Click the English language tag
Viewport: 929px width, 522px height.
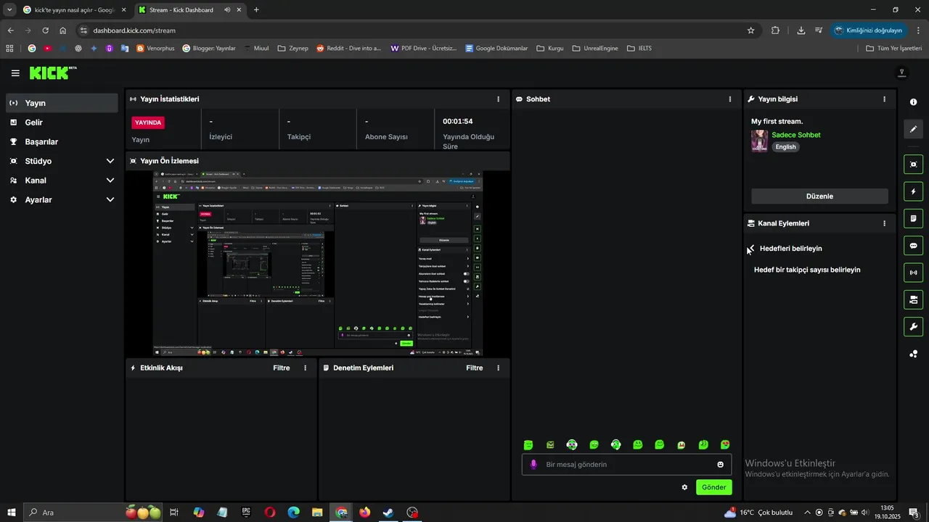[785, 146]
